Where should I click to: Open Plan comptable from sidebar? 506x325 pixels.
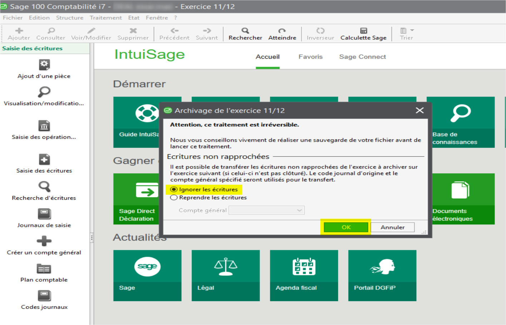point(44,269)
